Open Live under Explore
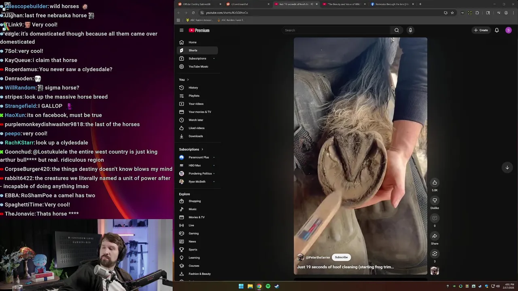Viewport: 518px width, 291px height. [x=197, y=226]
